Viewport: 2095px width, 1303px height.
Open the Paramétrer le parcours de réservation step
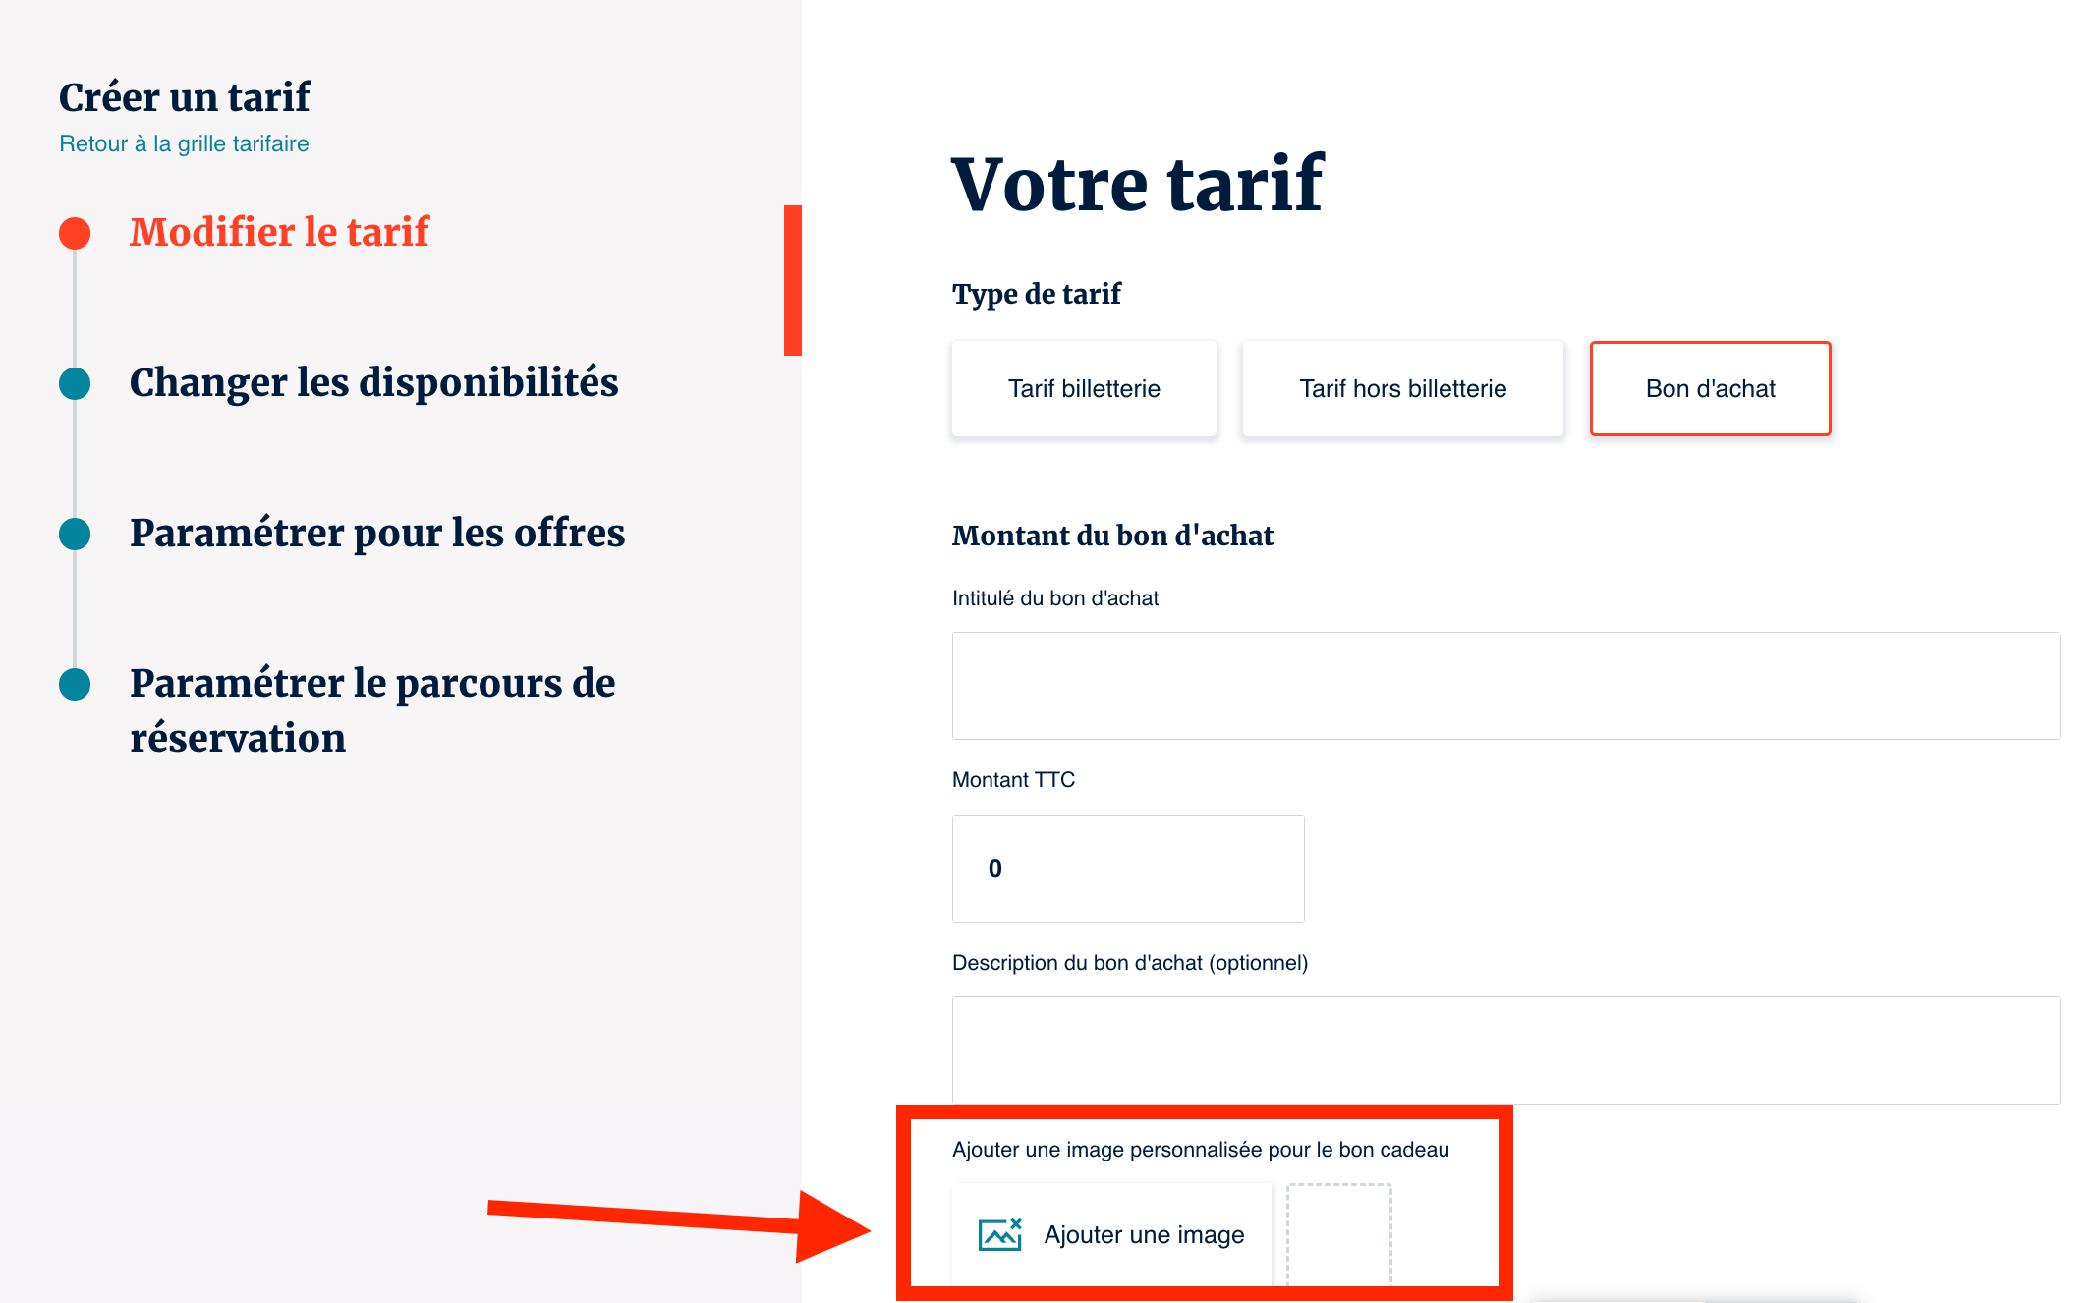(371, 709)
